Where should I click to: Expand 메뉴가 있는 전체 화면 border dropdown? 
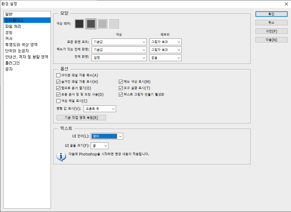point(165,50)
